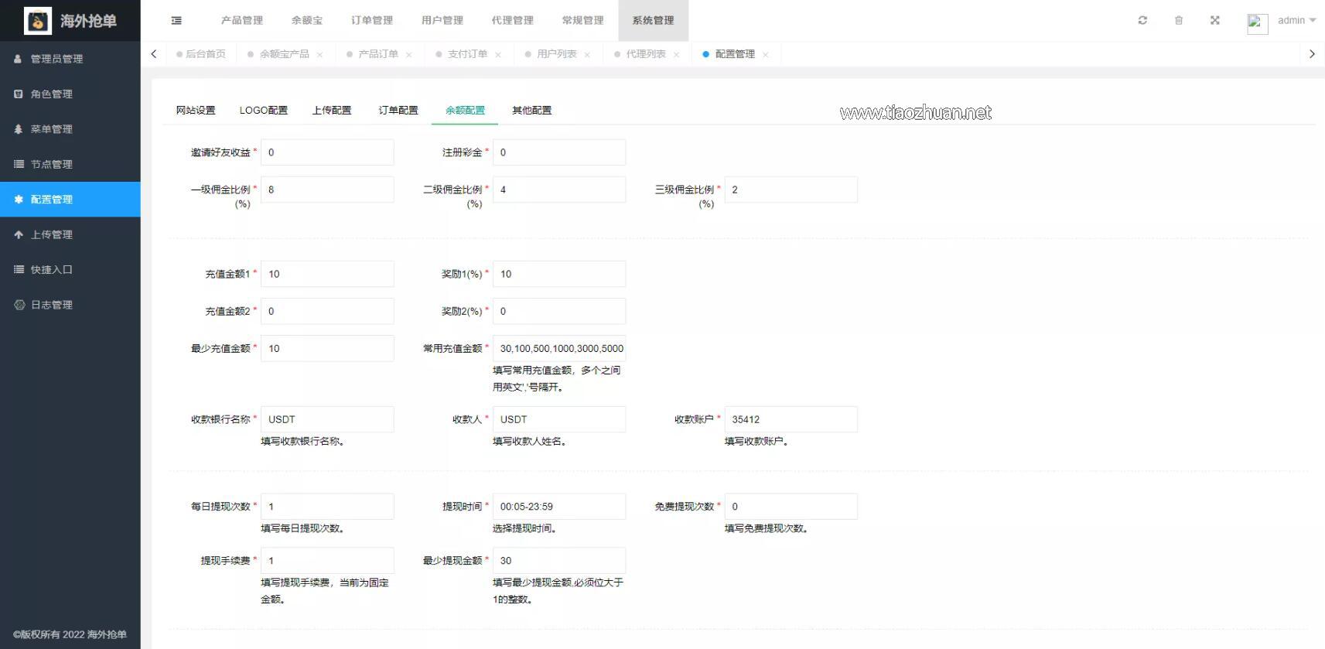
Task: Open the 网站设置 config tab
Action: [196, 111]
